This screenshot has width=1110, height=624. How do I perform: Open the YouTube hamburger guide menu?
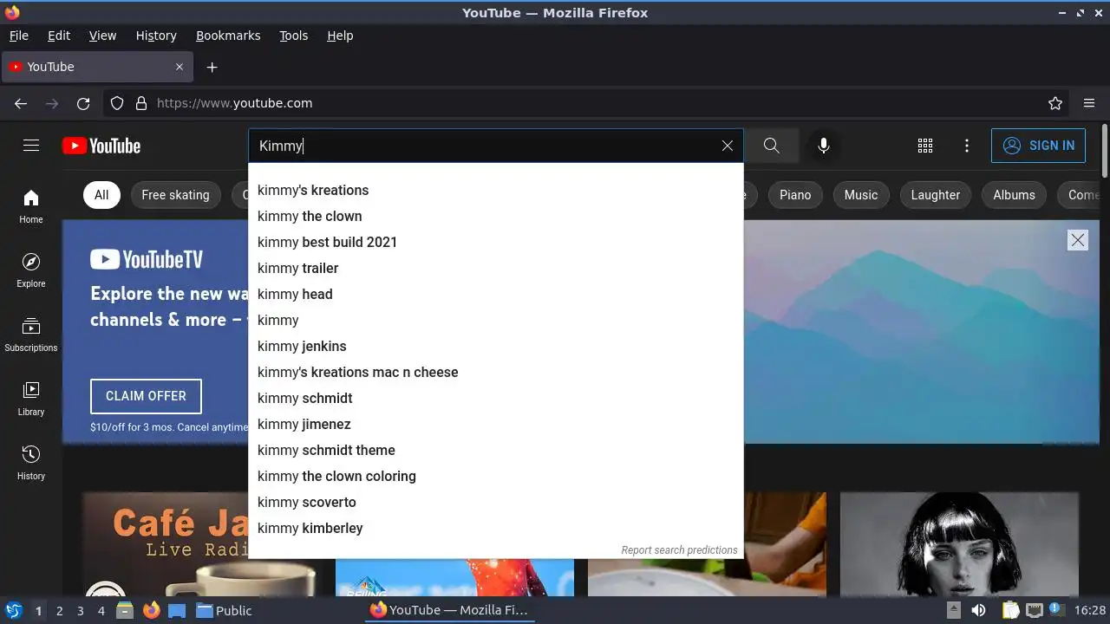coord(31,146)
